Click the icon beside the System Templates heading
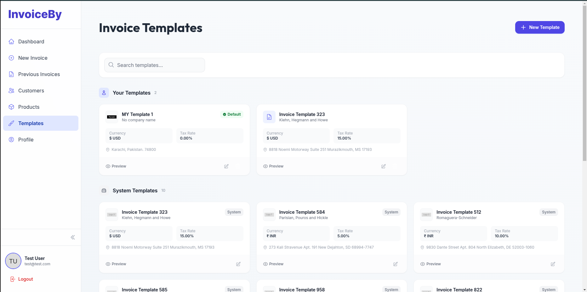 coord(104,190)
